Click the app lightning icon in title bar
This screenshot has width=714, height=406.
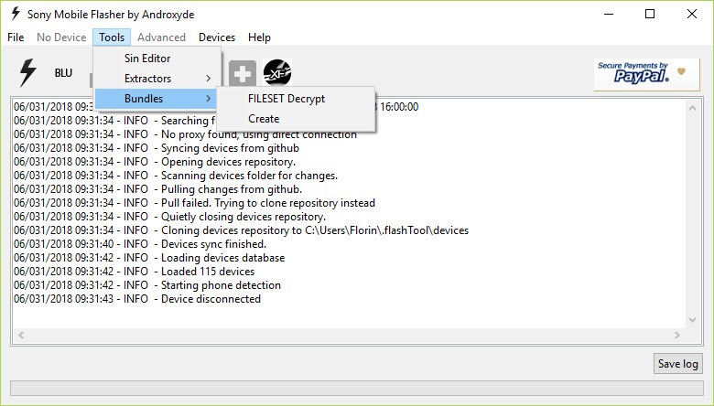click(16, 14)
